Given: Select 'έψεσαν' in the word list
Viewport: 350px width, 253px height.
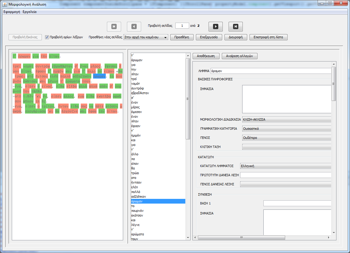Looking at the screenshot, I should click(x=158, y=112).
